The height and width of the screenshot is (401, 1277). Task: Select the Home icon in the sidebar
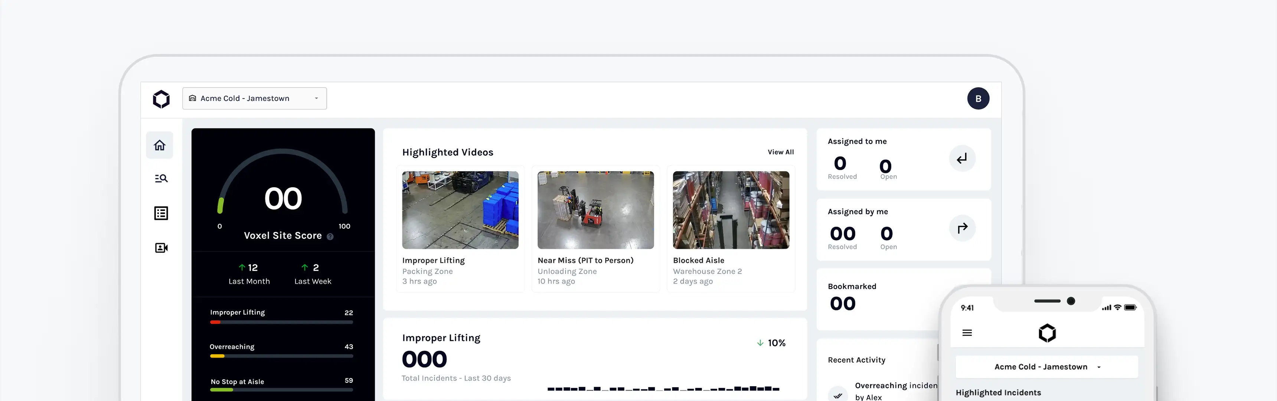click(x=160, y=145)
